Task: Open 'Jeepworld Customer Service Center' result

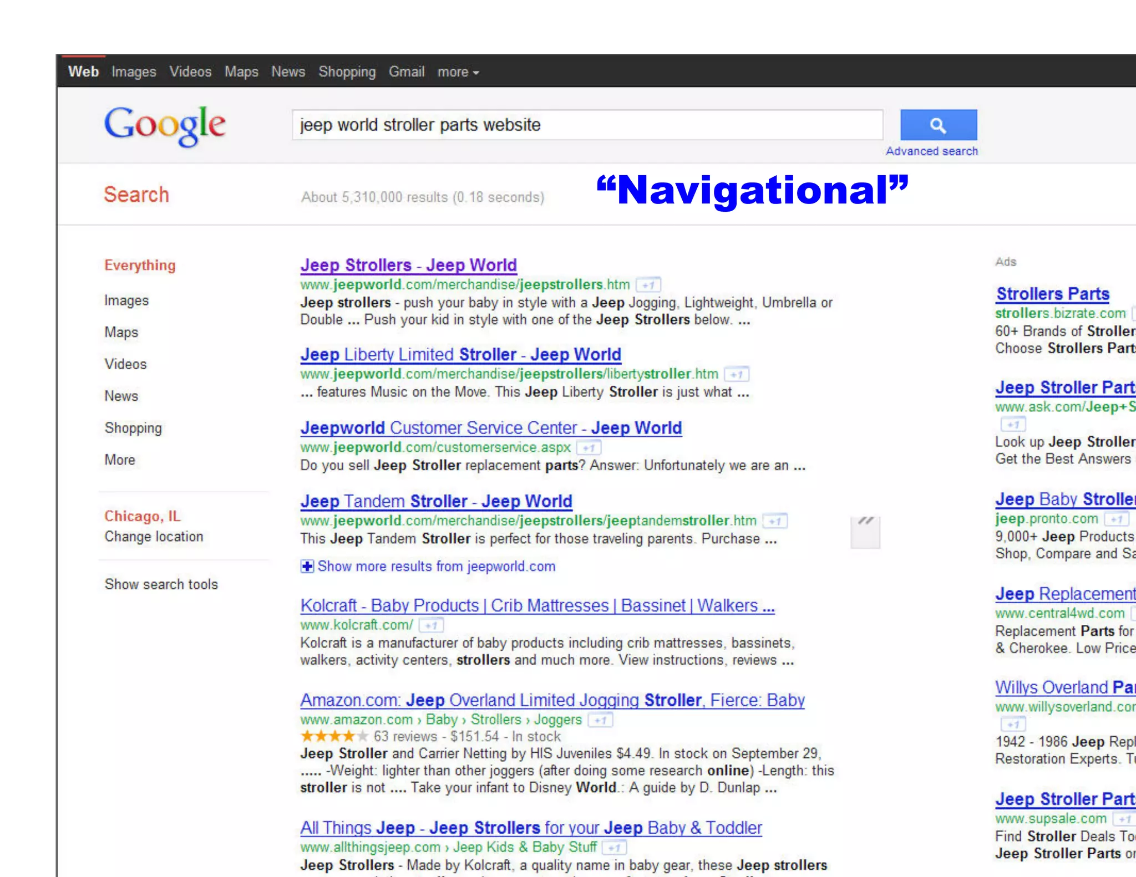Action: tap(491, 428)
